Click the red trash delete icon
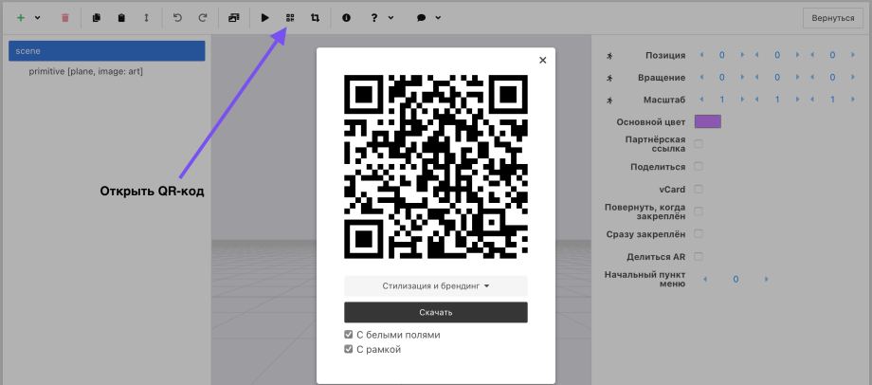The width and height of the screenshot is (872, 385). [x=64, y=17]
